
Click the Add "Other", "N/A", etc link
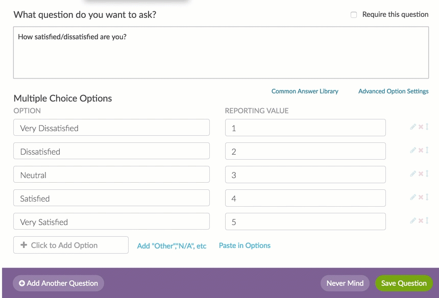[x=172, y=246]
